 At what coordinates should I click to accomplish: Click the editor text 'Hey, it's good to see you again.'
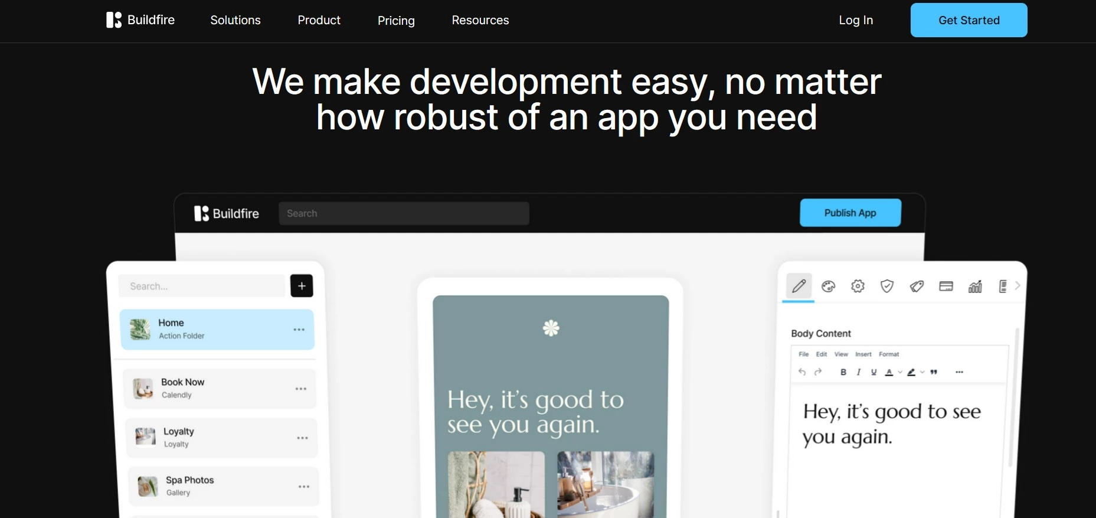tap(892, 424)
